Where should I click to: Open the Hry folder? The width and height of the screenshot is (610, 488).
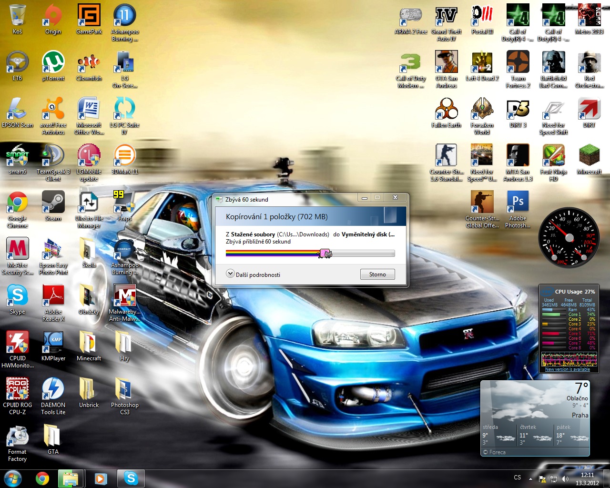[124, 346]
